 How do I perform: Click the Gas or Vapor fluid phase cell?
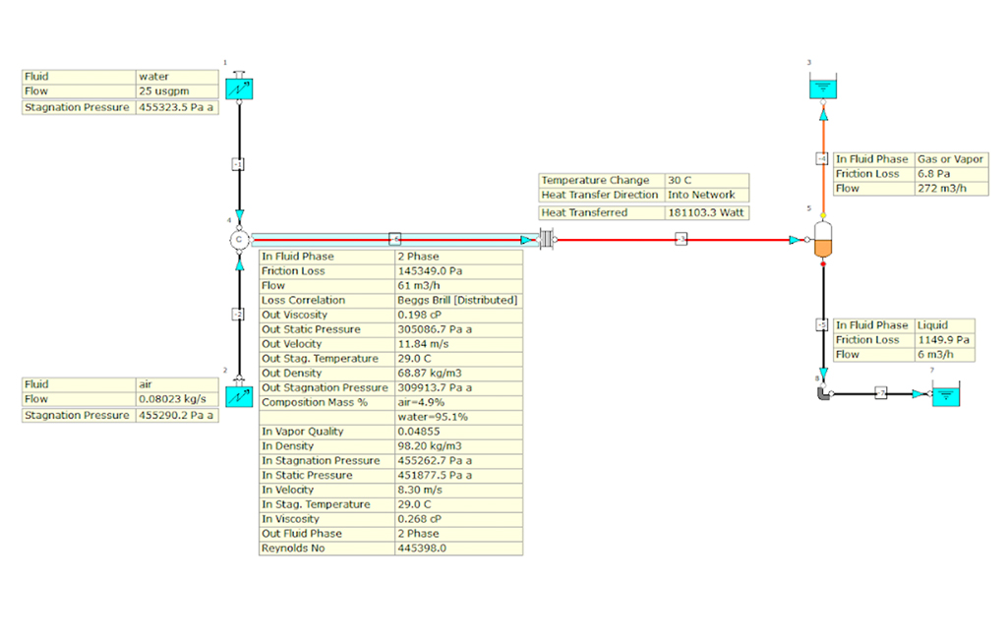(x=950, y=159)
